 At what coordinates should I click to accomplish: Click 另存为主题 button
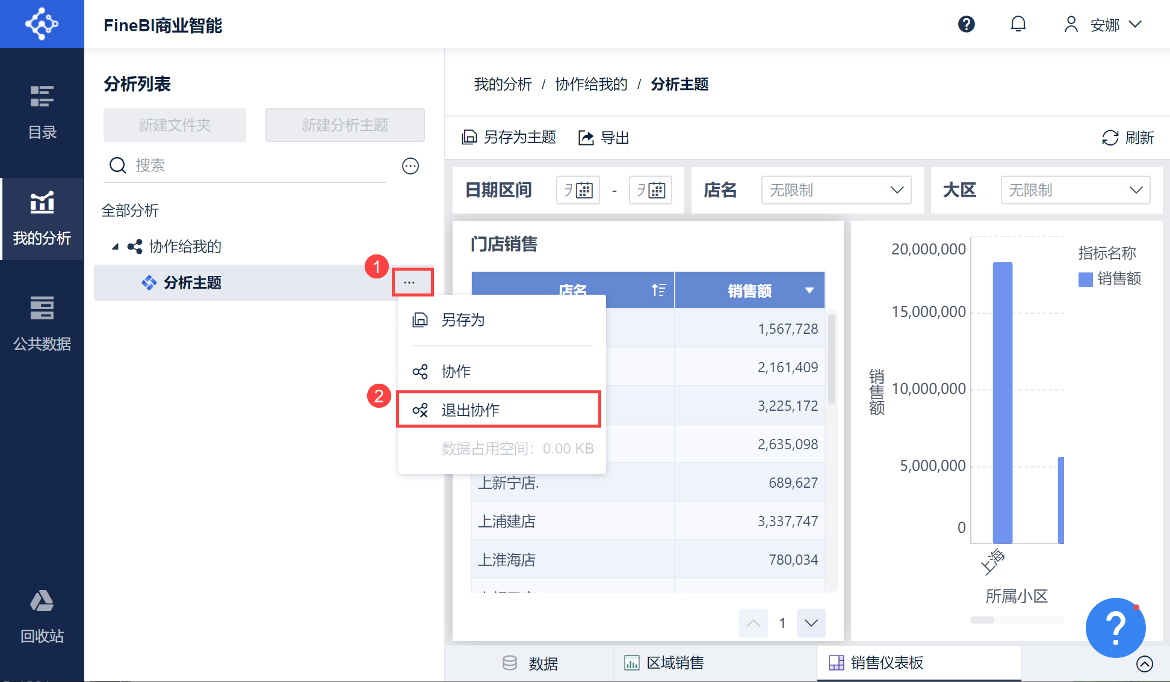point(509,138)
